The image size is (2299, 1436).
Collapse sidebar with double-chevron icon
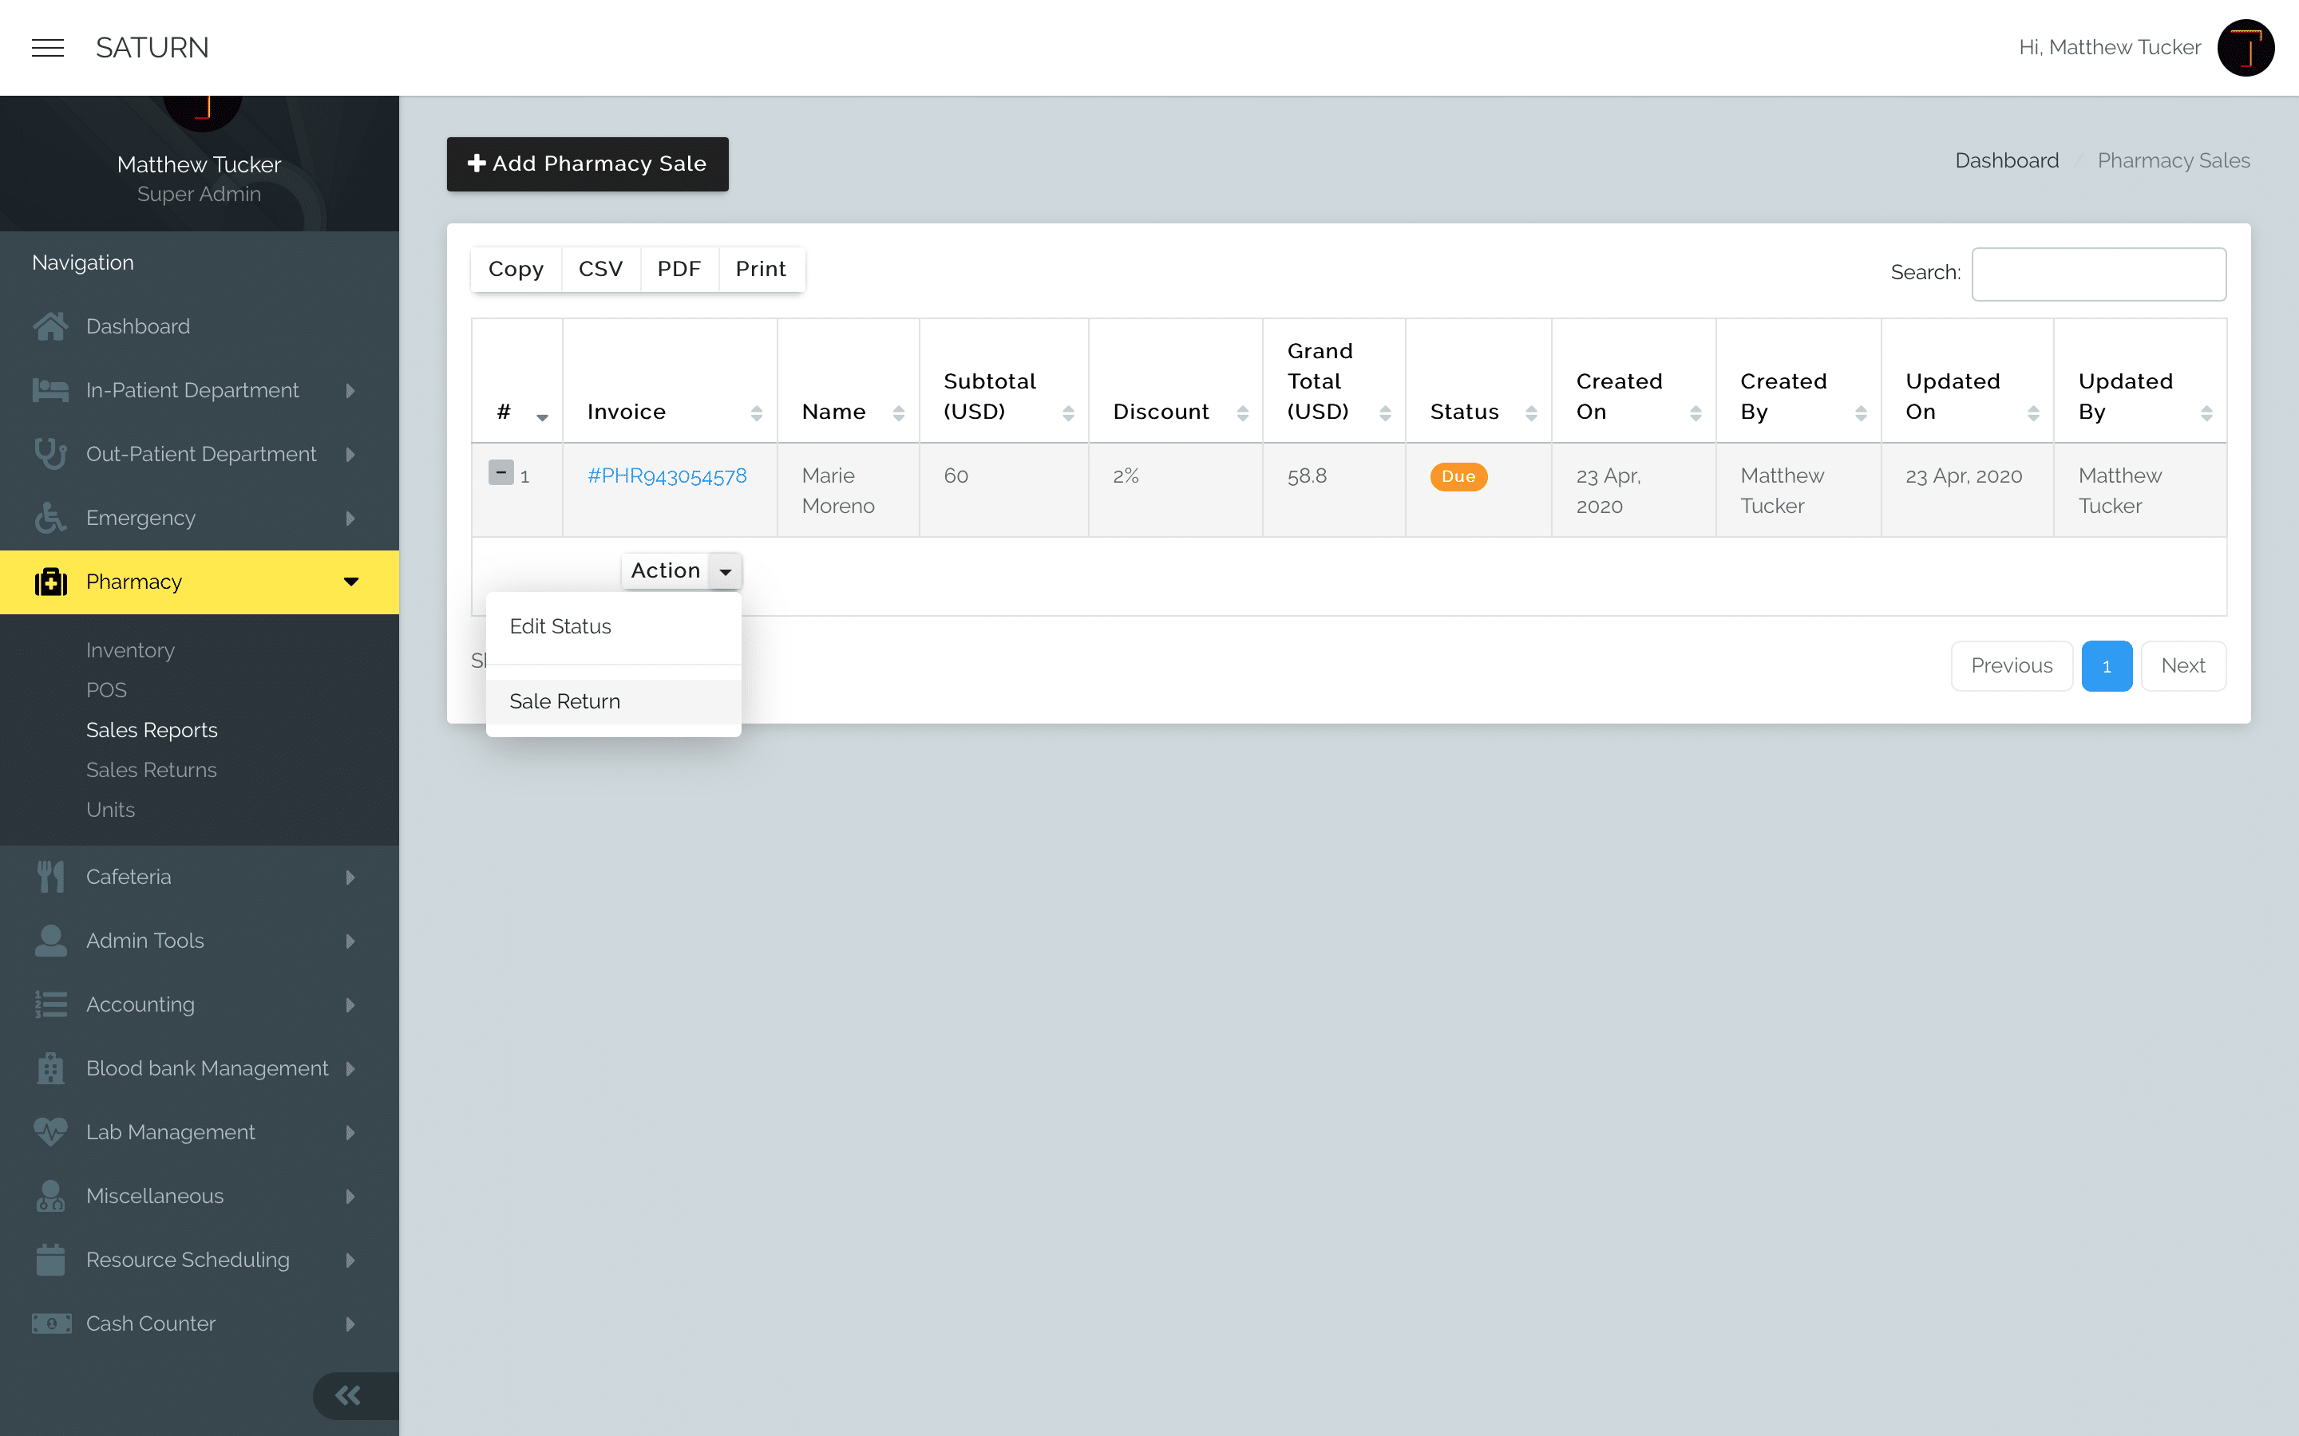click(x=348, y=1395)
